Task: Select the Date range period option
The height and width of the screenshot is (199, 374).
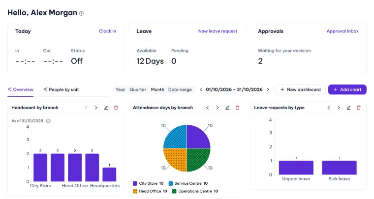Action: 180,89
